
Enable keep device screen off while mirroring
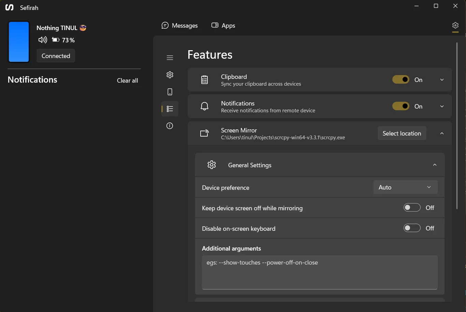click(x=412, y=208)
